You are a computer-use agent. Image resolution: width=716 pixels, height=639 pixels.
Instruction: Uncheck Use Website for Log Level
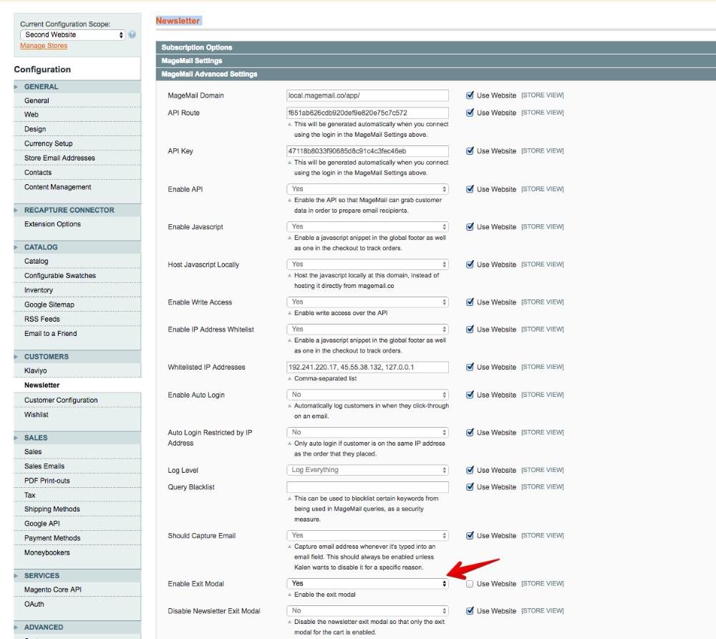pyautogui.click(x=470, y=471)
